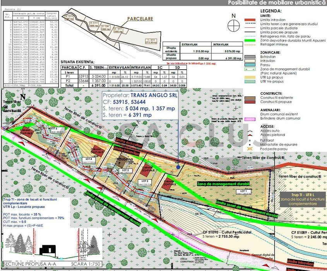Select the Limita intravilan red legend swatch

(250, 20)
